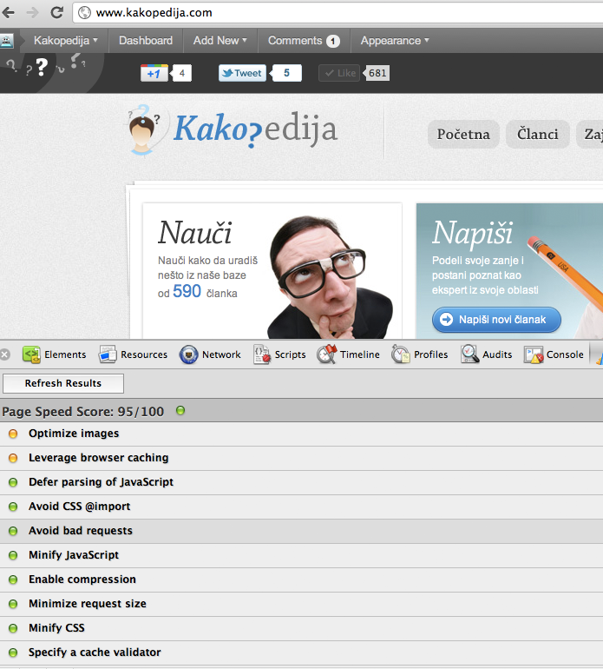
Task: Click the Page Speed Score green indicator
Action: [x=180, y=410]
